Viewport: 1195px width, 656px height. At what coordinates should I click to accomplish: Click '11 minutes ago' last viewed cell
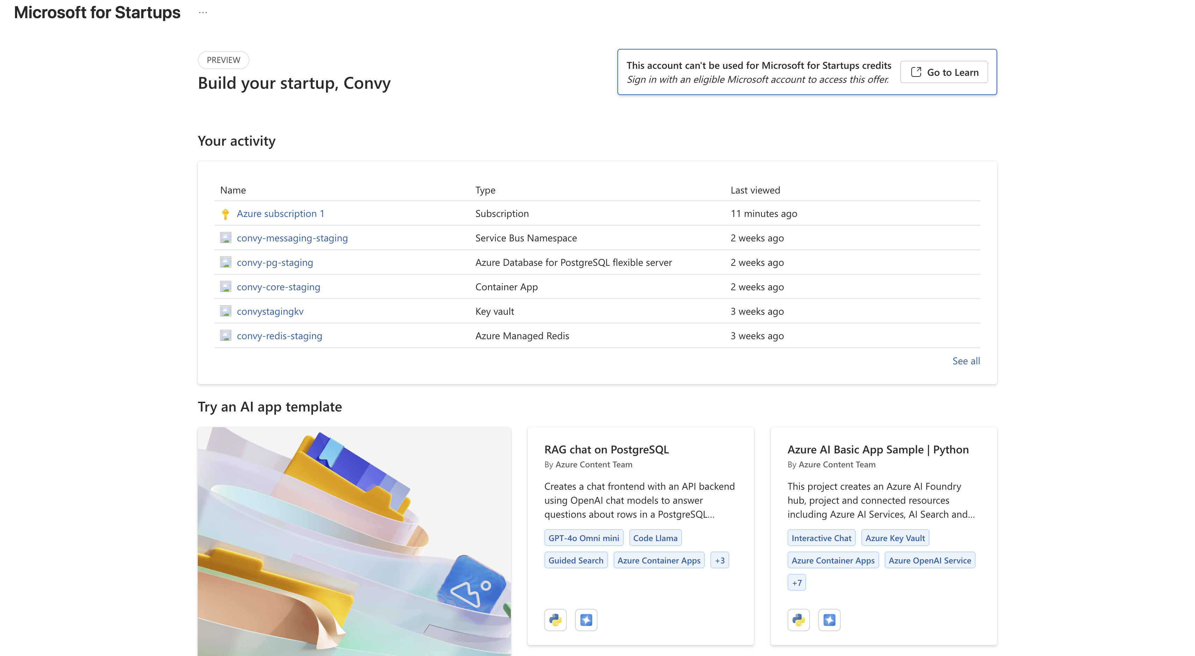point(763,214)
